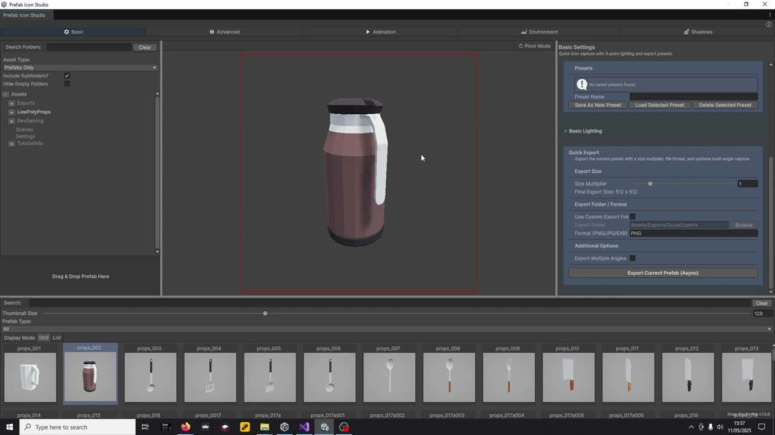
Task: Click the settings panel vertical scrollbar
Action: coord(771,223)
